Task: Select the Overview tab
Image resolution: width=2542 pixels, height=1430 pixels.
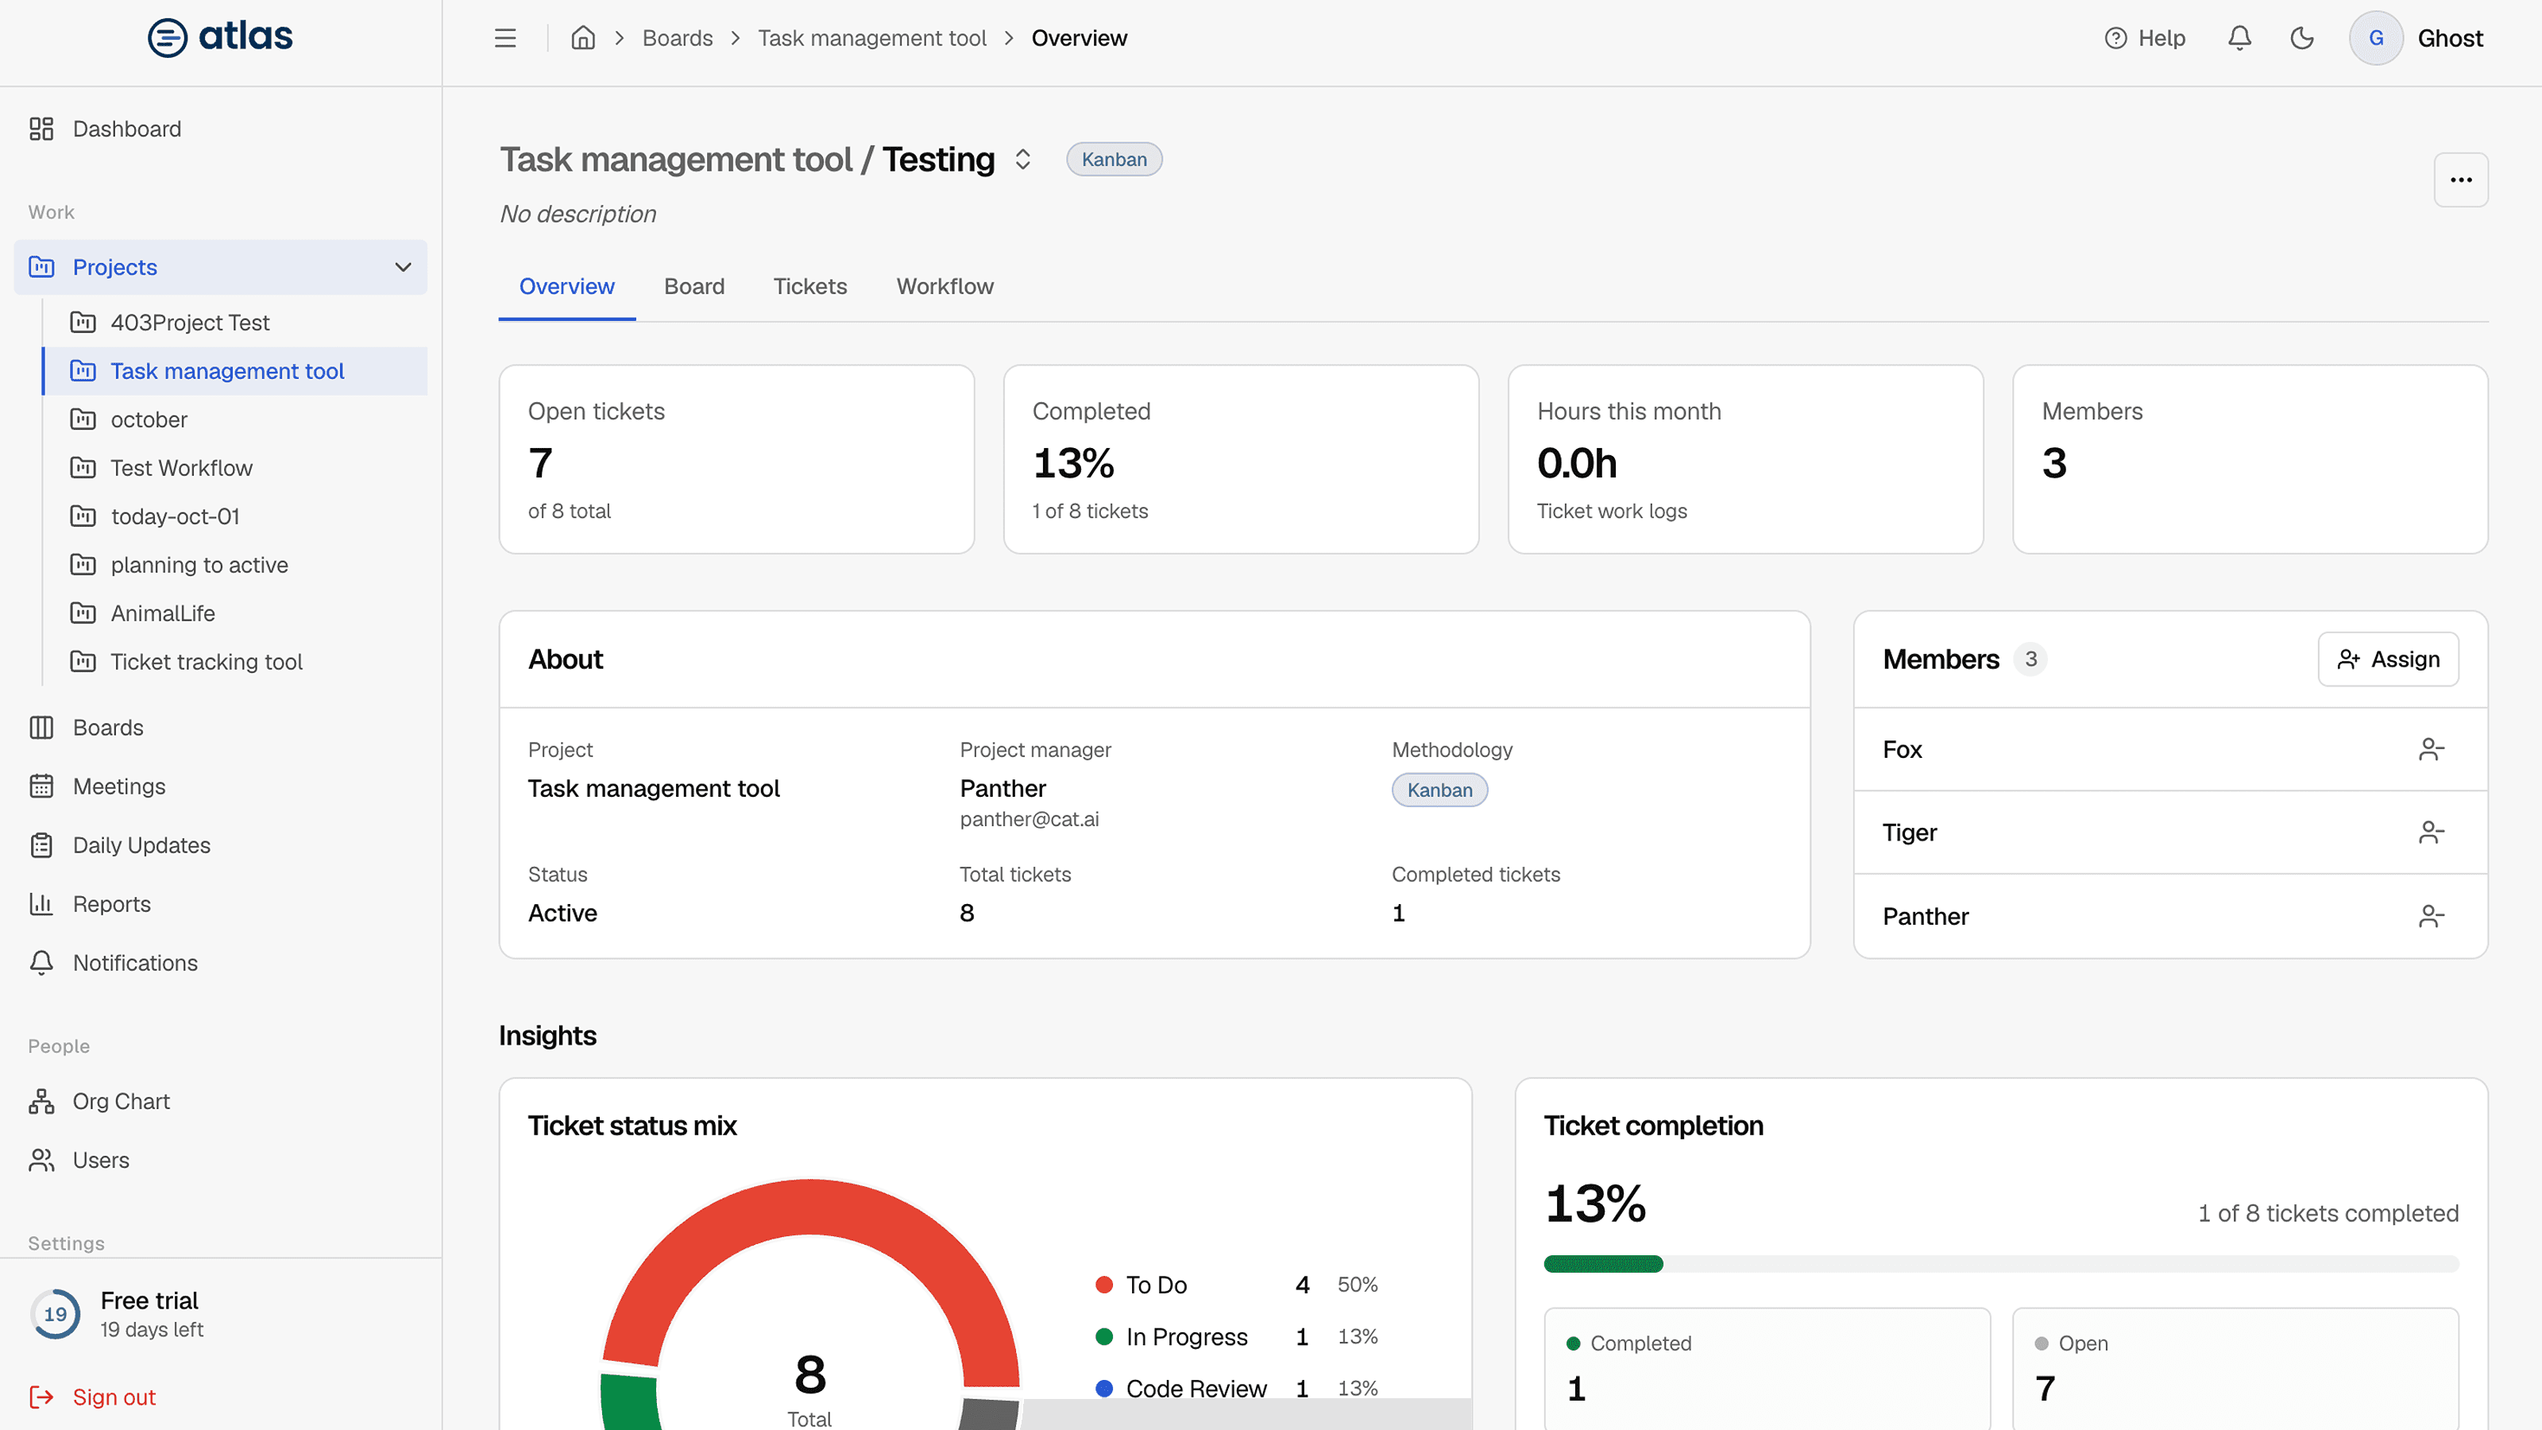Action: coord(566,286)
